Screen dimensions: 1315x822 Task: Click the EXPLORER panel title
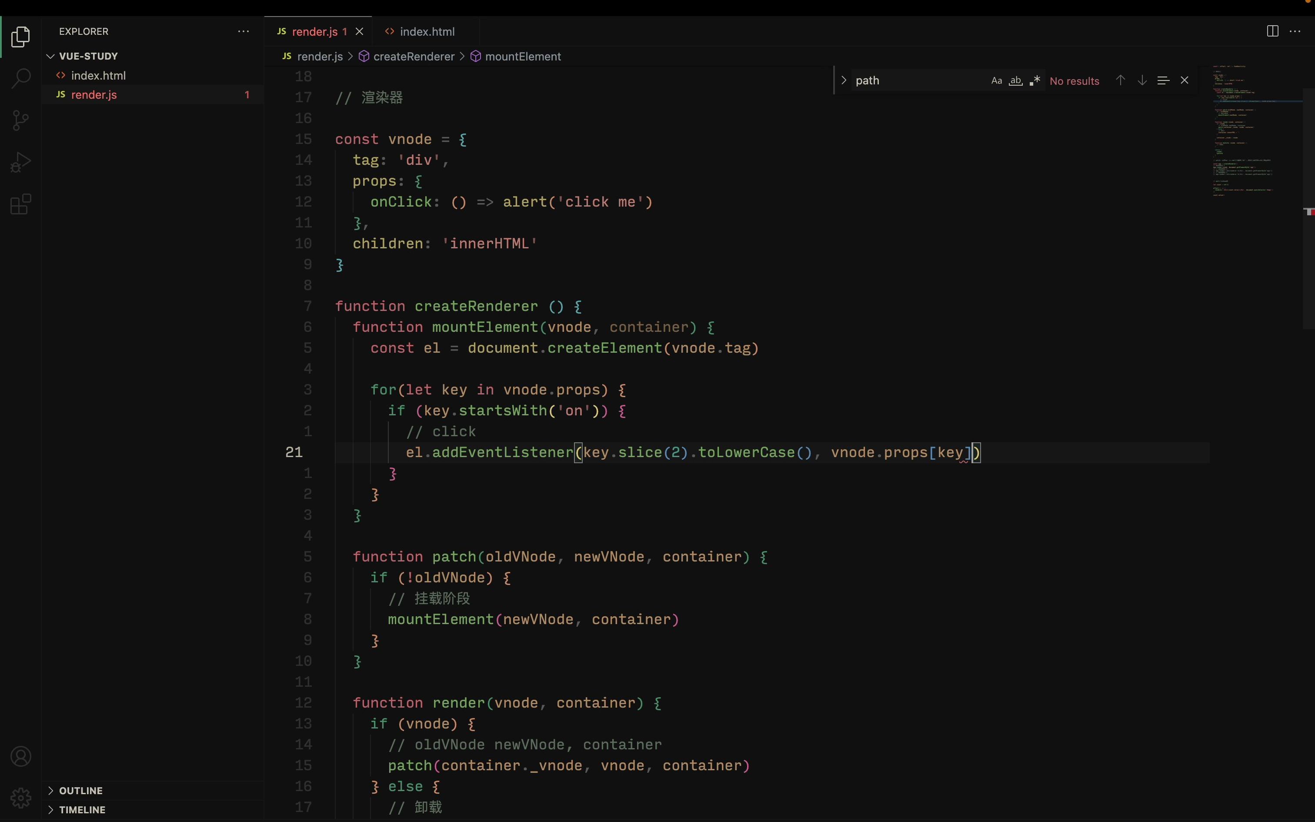pos(83,31)
